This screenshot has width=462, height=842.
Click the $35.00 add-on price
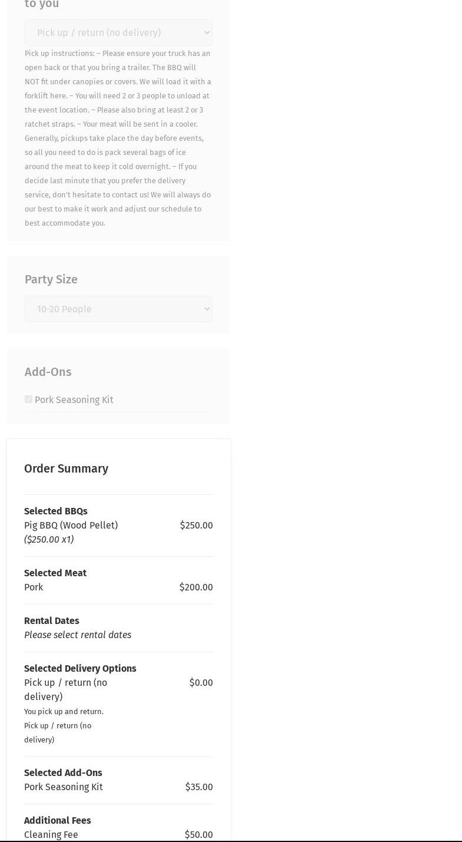[199, 787]
